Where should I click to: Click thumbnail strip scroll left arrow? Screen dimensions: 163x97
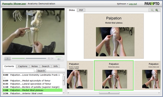point(68,93)
